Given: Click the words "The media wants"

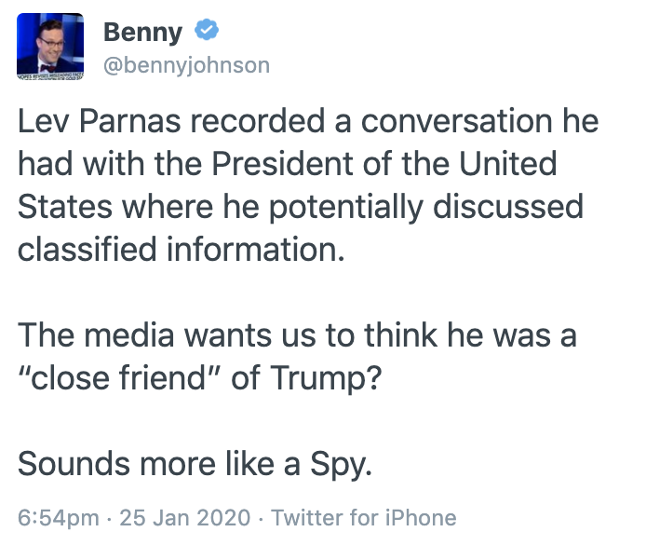Looking at the screenshot, I should 146,335.
